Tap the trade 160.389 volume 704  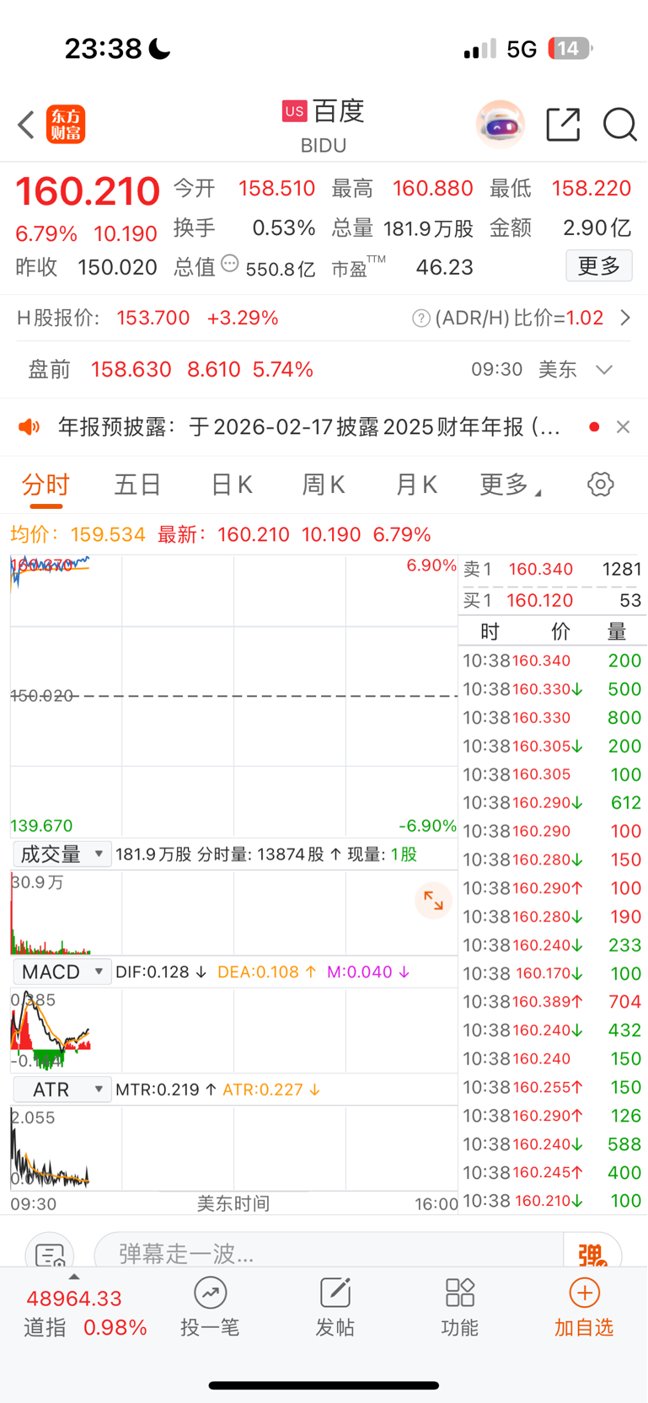click(552, 1002)
